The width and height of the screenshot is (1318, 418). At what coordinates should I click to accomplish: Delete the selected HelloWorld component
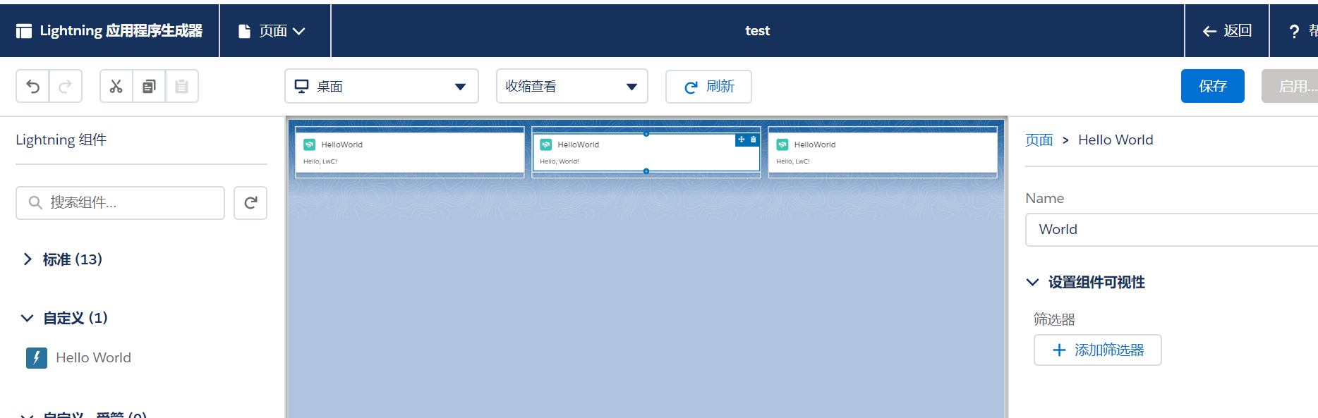pos(754,140)
